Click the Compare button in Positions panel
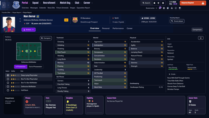This screenshot has height=118, width=209. click(46, 38)
